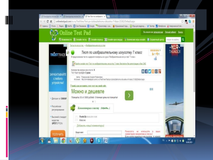Open the Изобразительное искусство breadcrumb link
213x160 pixels.
click(x=96, y=45)
